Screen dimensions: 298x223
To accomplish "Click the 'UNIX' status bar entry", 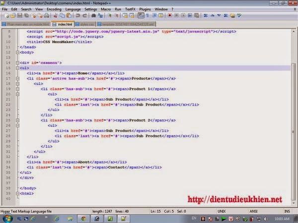I will pyautogui.click(x=222, y=211).
